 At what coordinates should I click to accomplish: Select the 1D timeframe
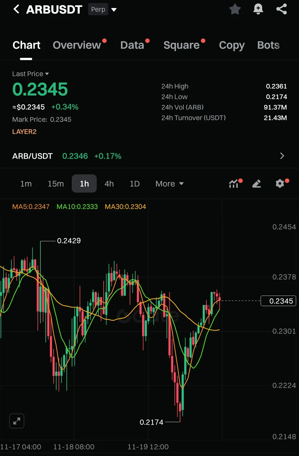(x=135, y=184)
